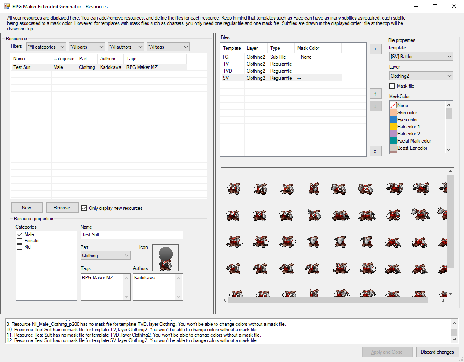This screenshot has width=464, height=362.
Task: Click sprite preview scroll down arrow
Action: click(450, 293)
